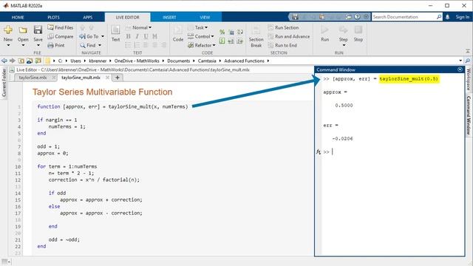Viewport: 473px width, 266px height.
Task: Open the Task dropdown
Action: [x=198, y=27]
